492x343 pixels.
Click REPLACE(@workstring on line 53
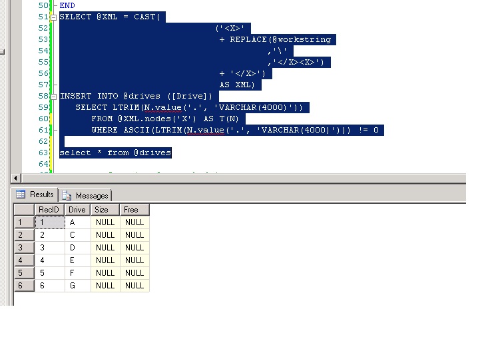click(x=280, y=39)
